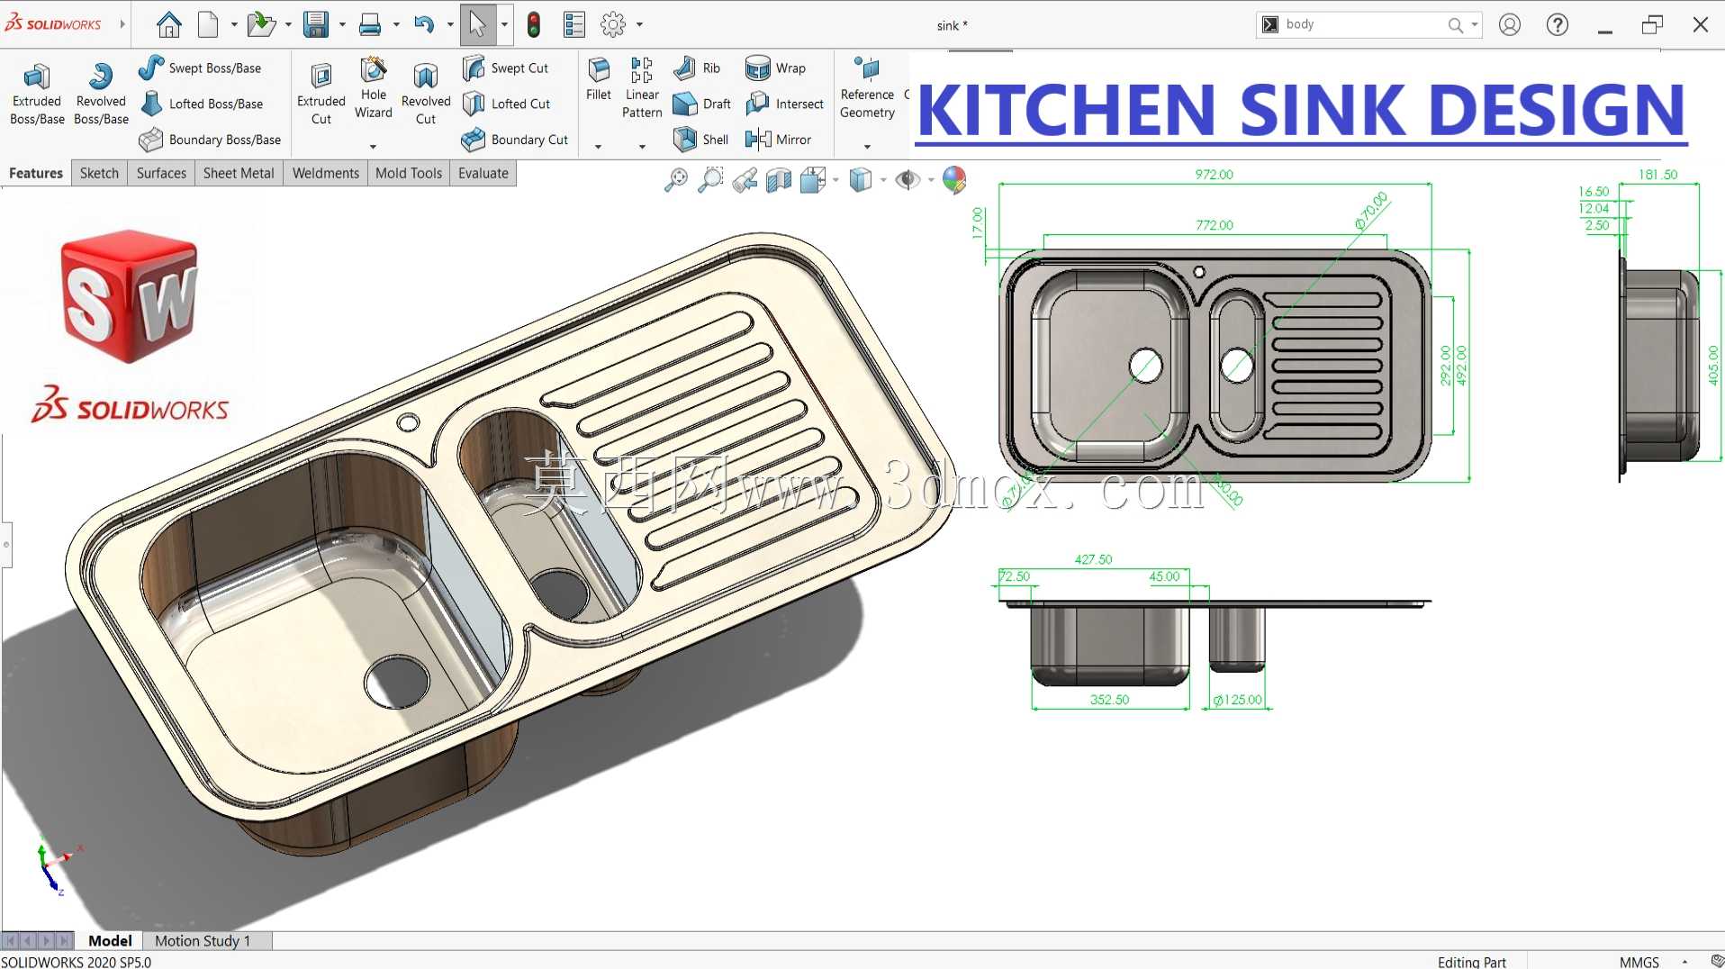Select the Extruded Boss/Base tool
This screenshot has width=1725, height=969.
tap(37, 94)
